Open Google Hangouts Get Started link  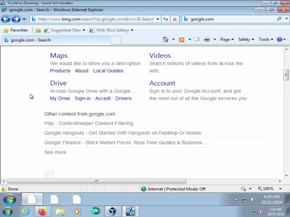[123, 133]
